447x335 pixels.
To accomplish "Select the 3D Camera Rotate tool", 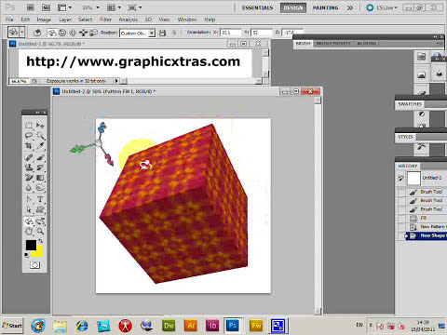I will (x=40, y=221).
